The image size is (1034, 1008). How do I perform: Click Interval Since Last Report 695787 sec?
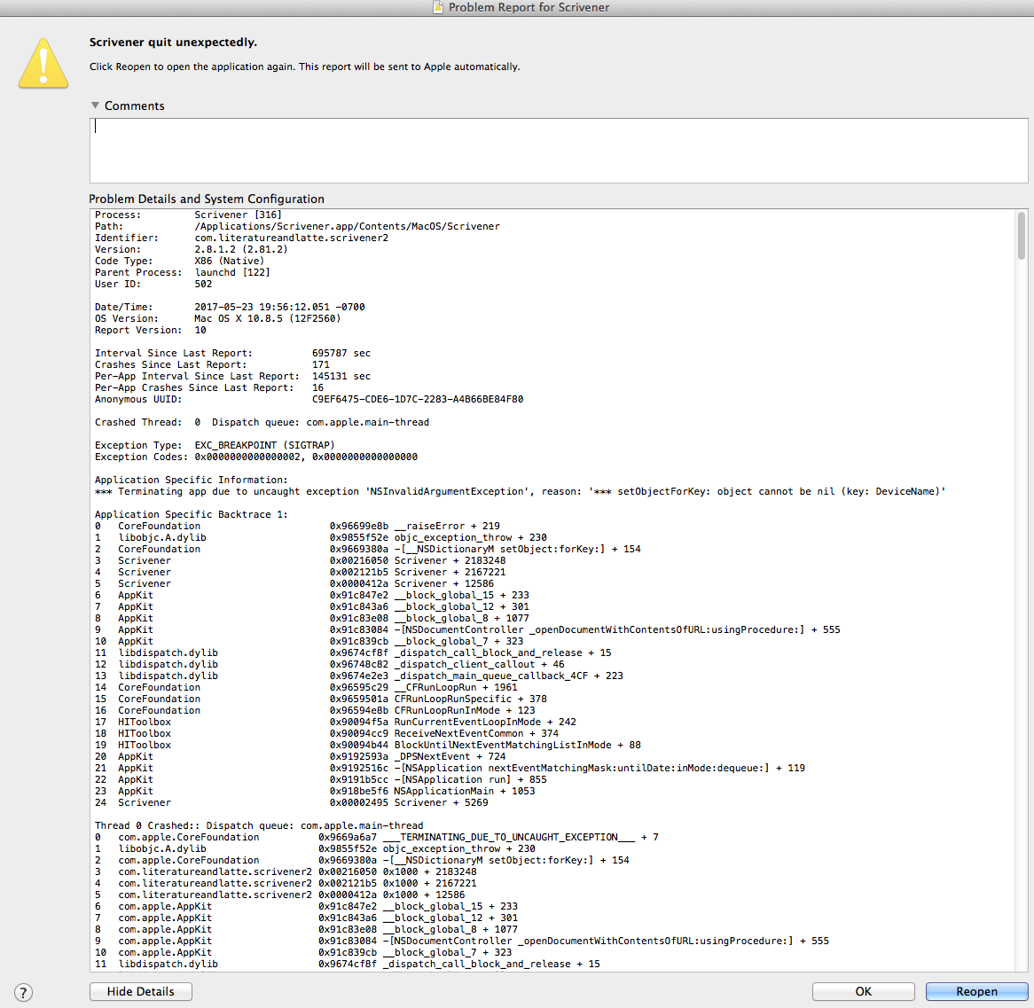[x=232, y=354]
